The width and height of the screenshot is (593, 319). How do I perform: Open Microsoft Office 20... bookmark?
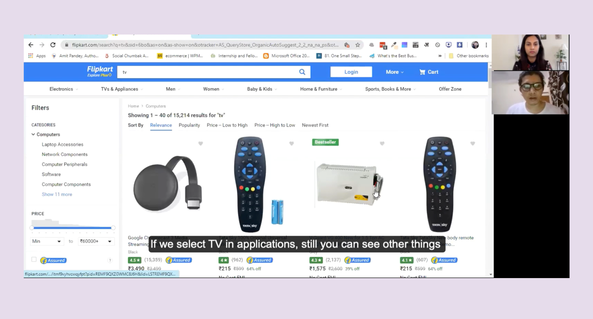click(286, 56)
